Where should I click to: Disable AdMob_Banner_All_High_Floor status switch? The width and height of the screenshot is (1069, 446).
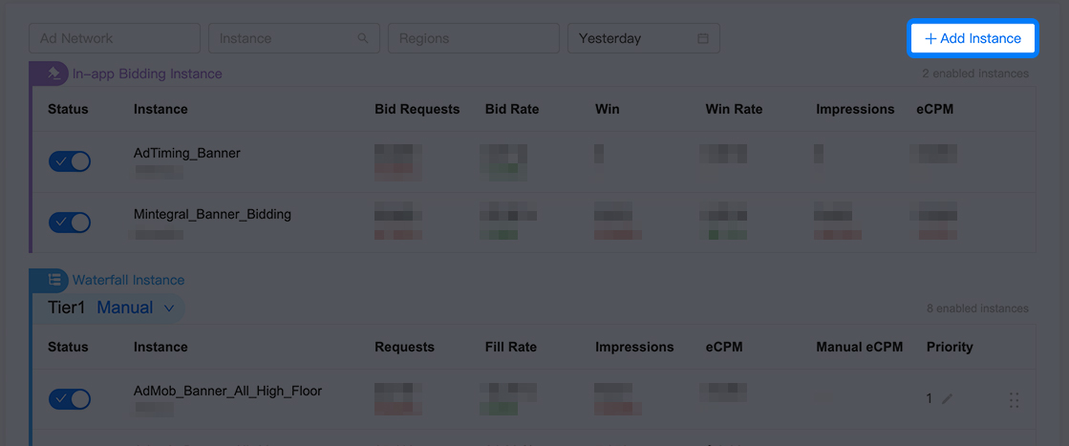click(70, 399)
